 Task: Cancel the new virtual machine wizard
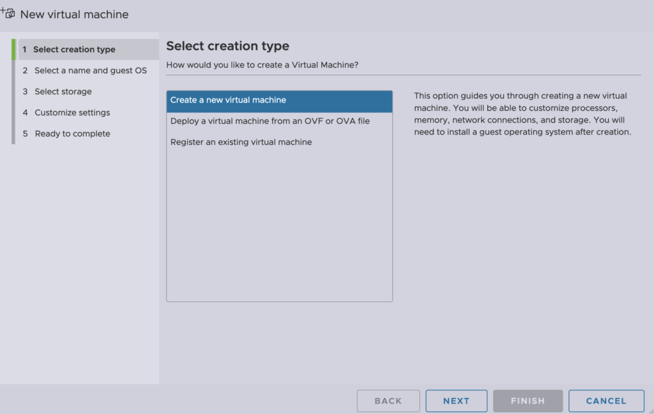[x=606, y=401]
